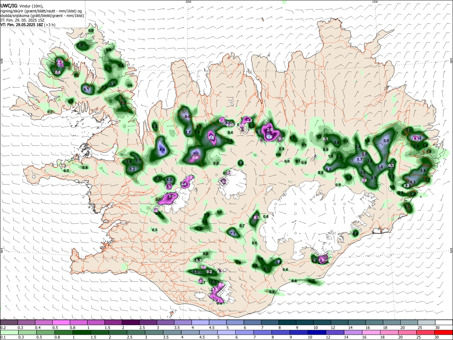Click the '5.9' value in the east

tap(386, 141)
